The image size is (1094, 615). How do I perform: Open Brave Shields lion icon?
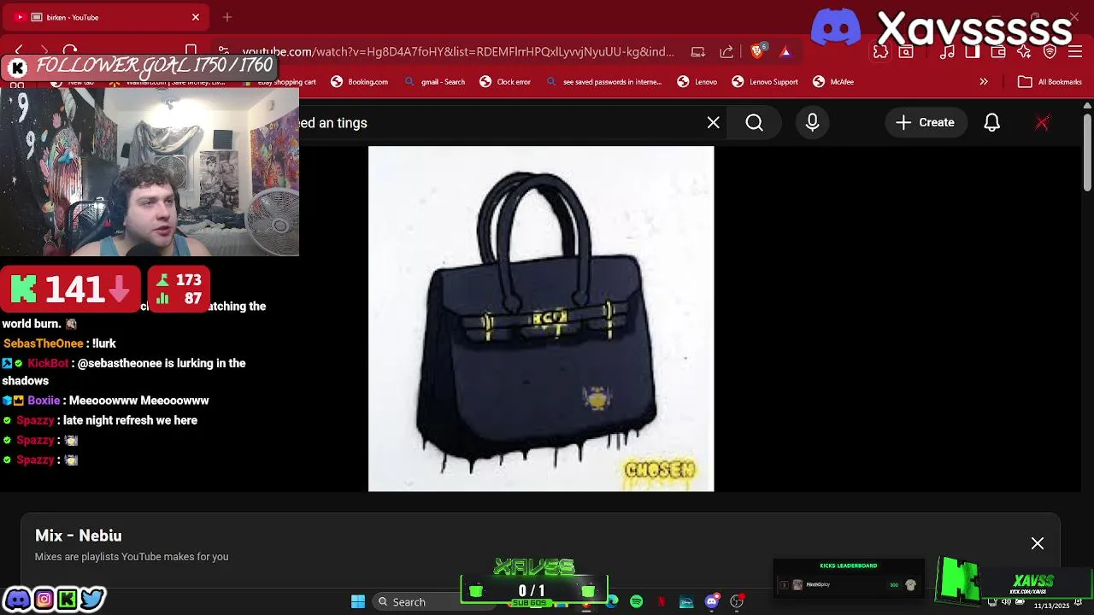(757, 51)
